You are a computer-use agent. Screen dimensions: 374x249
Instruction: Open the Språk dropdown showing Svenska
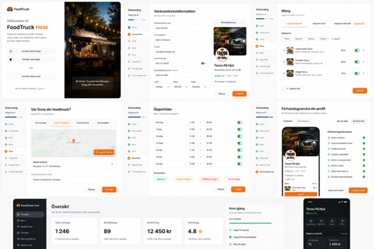coord(199,86)
